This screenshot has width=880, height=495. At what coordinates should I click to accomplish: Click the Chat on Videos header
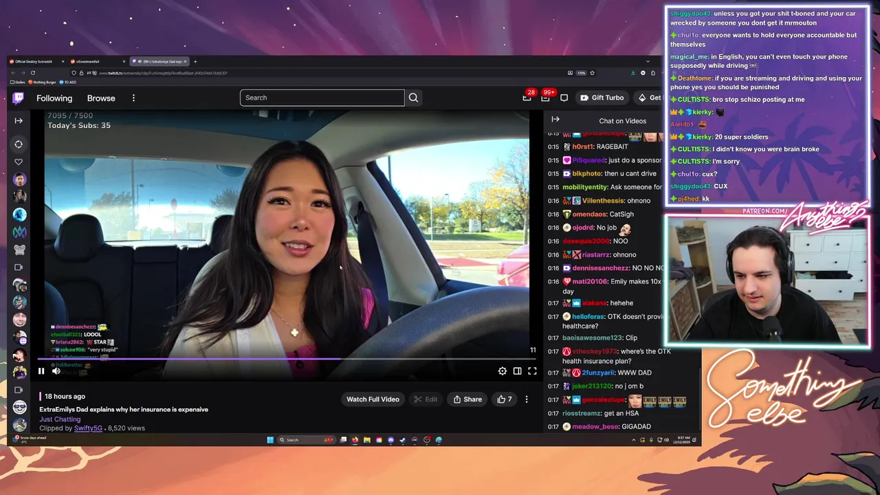click(622, 121)
